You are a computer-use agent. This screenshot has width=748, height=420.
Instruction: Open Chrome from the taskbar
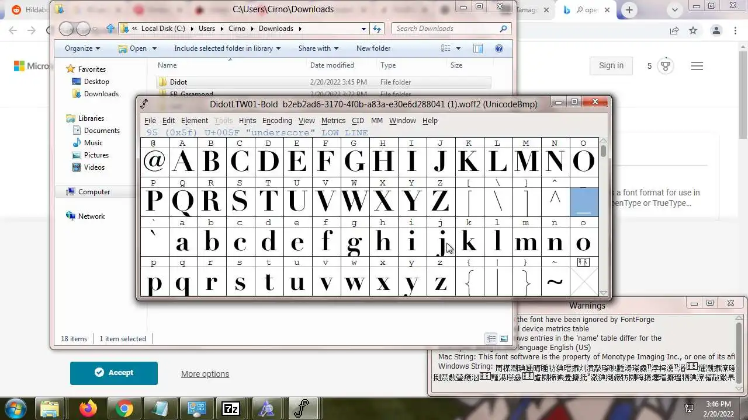(x=124, y=409)
